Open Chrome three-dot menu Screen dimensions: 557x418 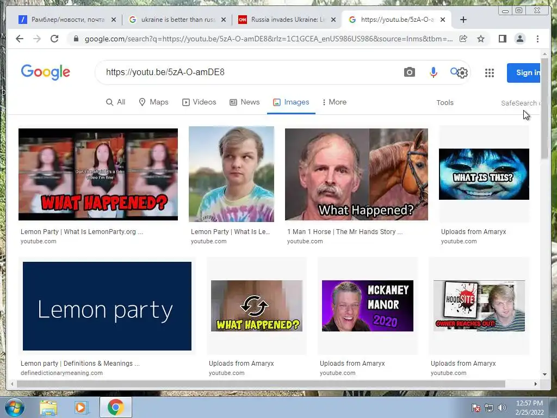pos(537,39)
